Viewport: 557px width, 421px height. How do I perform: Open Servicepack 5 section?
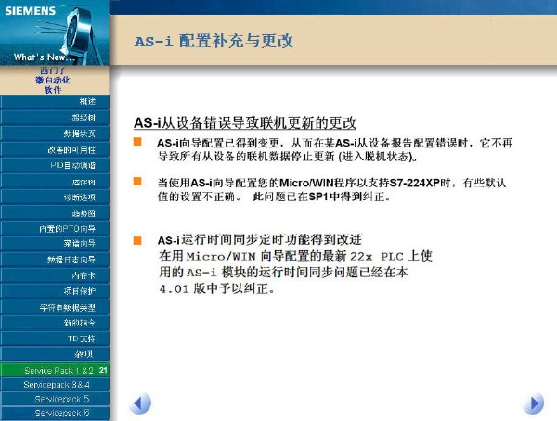click(x=55, y=399)
